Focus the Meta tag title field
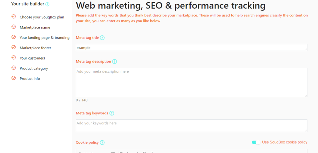Image resolution: width=318 pixels, height=153 pixels. tap(191, 47)
